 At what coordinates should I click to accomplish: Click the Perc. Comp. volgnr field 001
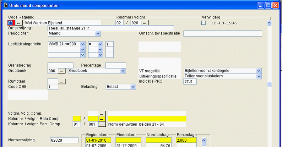pyautogui.click(x=93, y=124)
